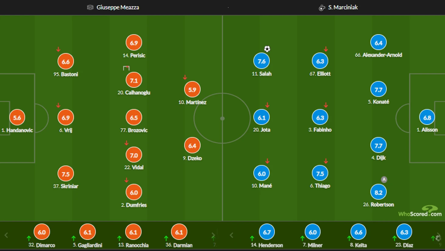The image size is (445, 251).
Task: Click the green sub-in arrow beside Dimarco
Action: (29, 238)
